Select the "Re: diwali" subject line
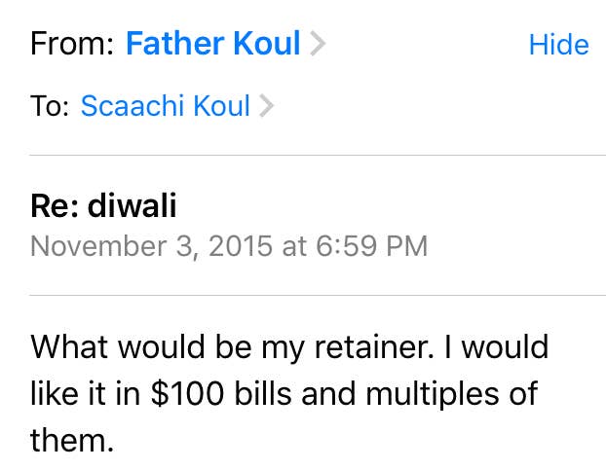Viewport: 606px width, 470px height. [x=103, y=207]
